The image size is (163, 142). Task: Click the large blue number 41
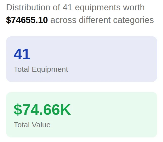click(x=22, y=54)
